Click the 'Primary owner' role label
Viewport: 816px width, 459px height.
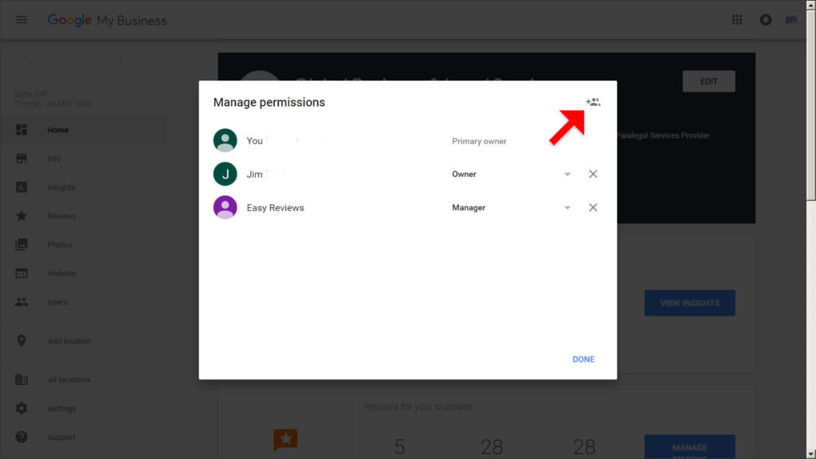pos(479,141)
